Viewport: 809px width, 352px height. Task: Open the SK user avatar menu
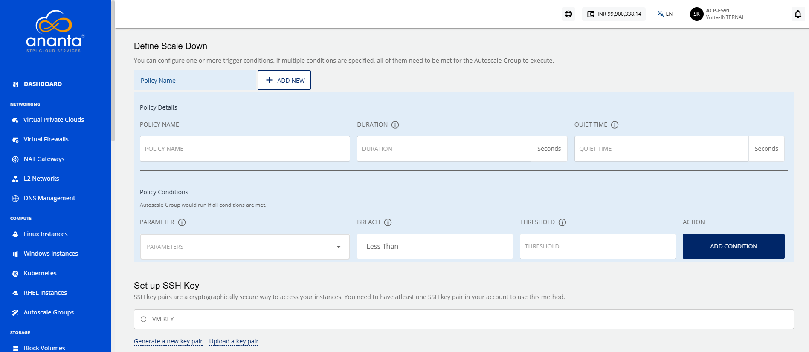pos(696,14)
